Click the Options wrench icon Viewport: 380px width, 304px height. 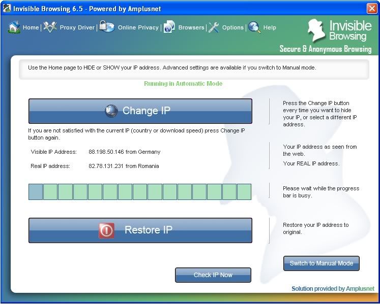coord(214,27)
